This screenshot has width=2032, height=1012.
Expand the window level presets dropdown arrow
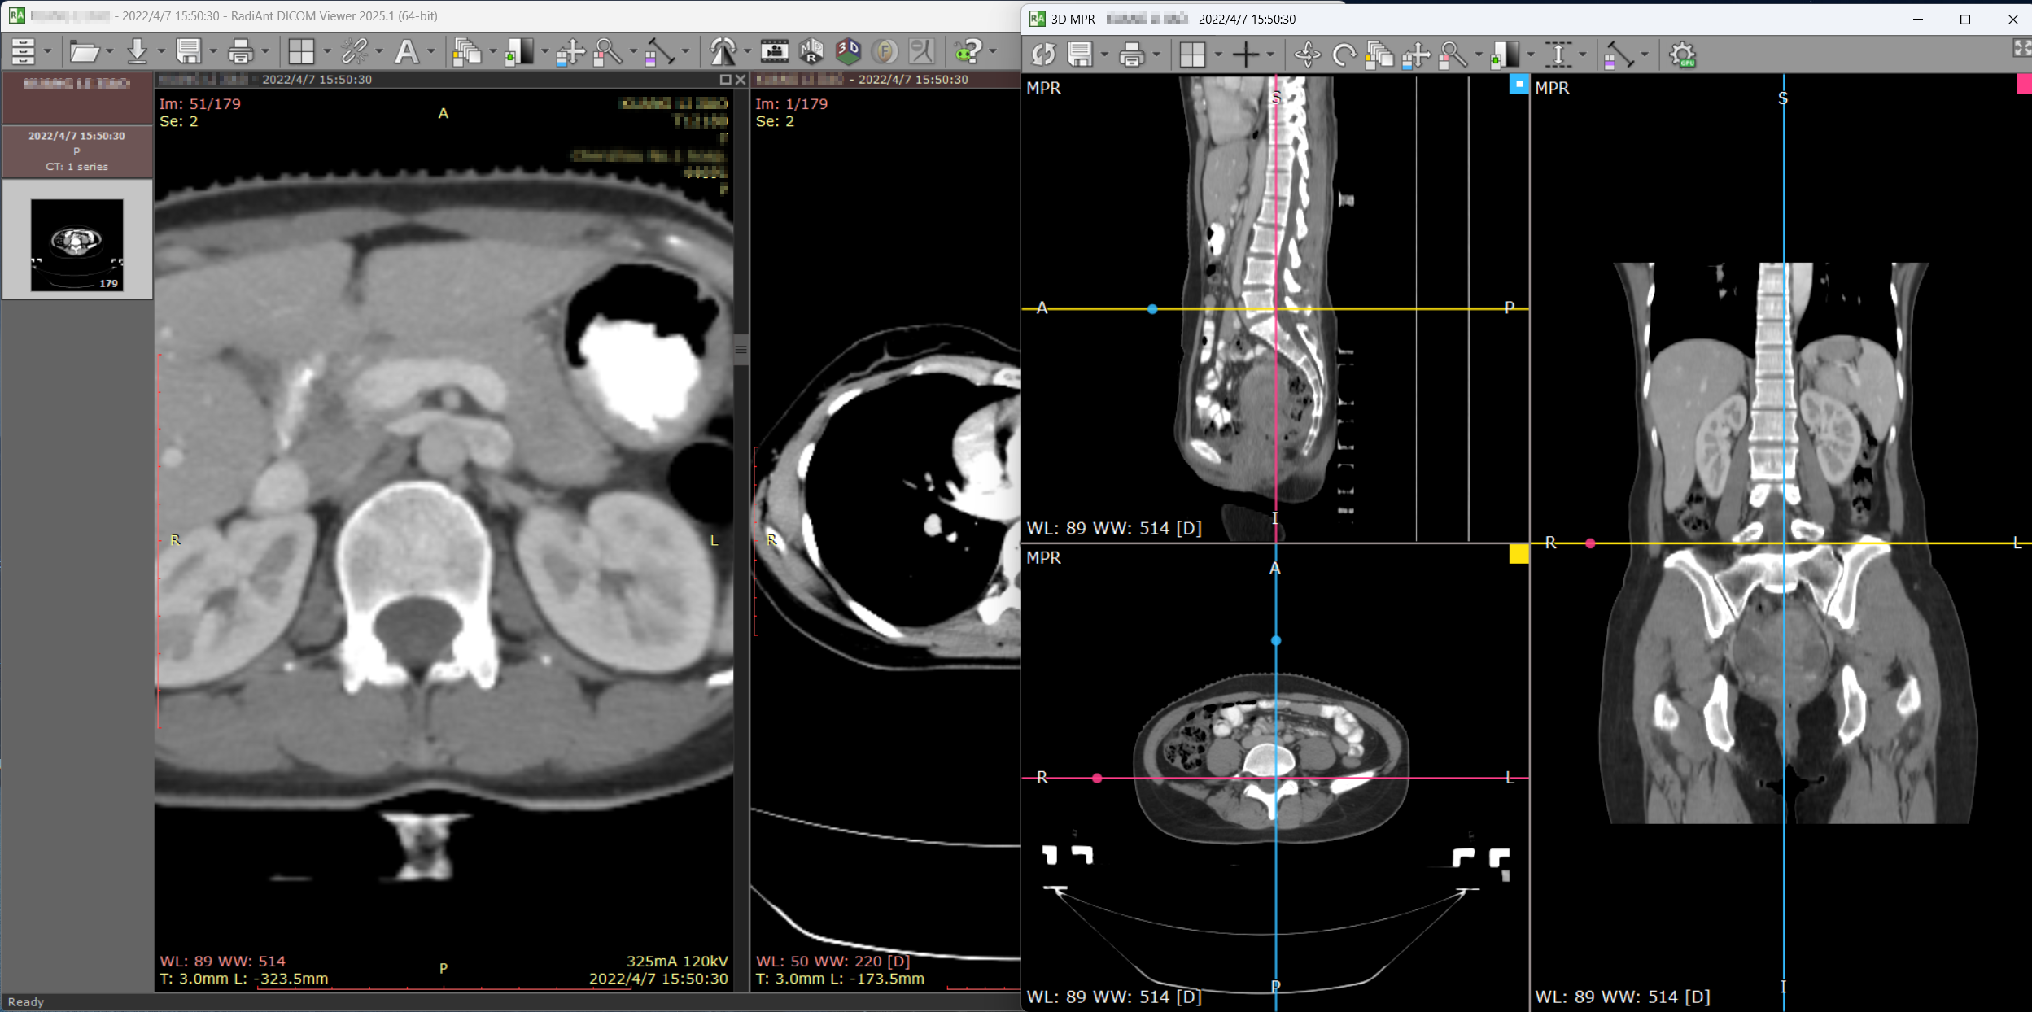(x=545, y=53)
